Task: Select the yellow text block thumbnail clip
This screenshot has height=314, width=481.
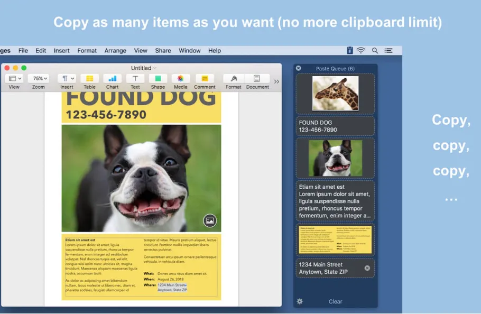Action: click(x=335, y=240)
